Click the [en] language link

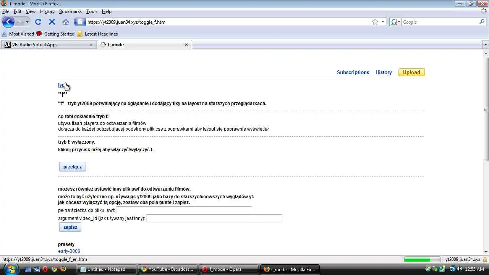(63, 85)
